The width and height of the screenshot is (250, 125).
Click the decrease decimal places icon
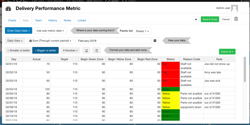coord(96,50)
